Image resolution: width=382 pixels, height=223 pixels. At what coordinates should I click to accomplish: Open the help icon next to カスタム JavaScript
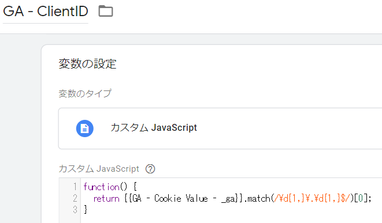coord(150,169)
